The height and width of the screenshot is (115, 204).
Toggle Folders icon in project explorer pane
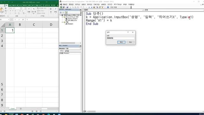click(x=66, y=12)
